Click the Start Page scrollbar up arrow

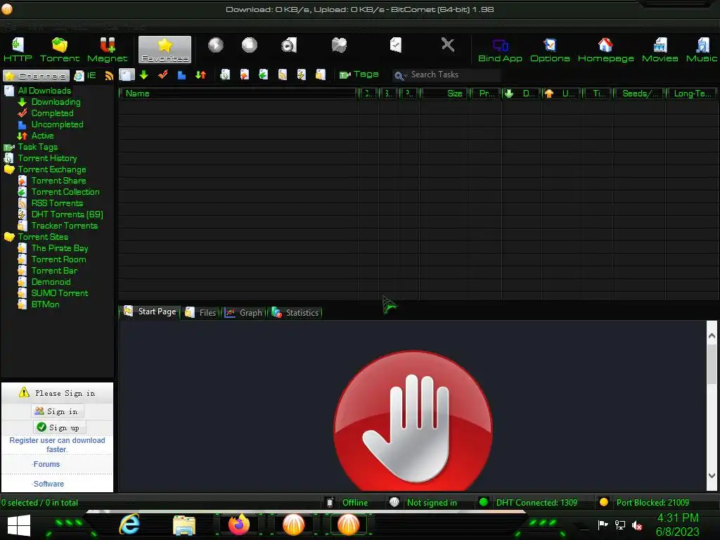(x=712, y=335)
